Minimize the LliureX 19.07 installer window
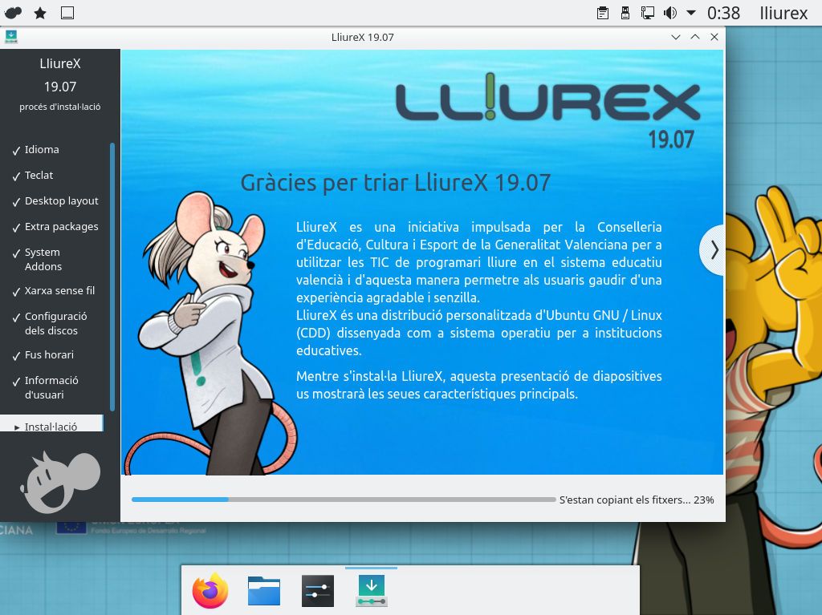This screenshot has width=822, height=615. point(676,37)
